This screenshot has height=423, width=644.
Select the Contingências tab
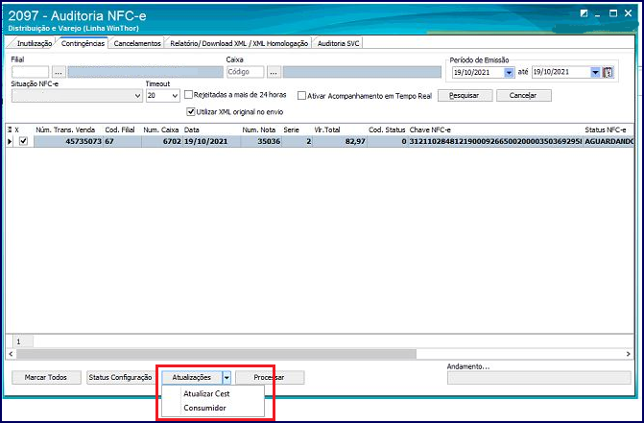point(83,43)
